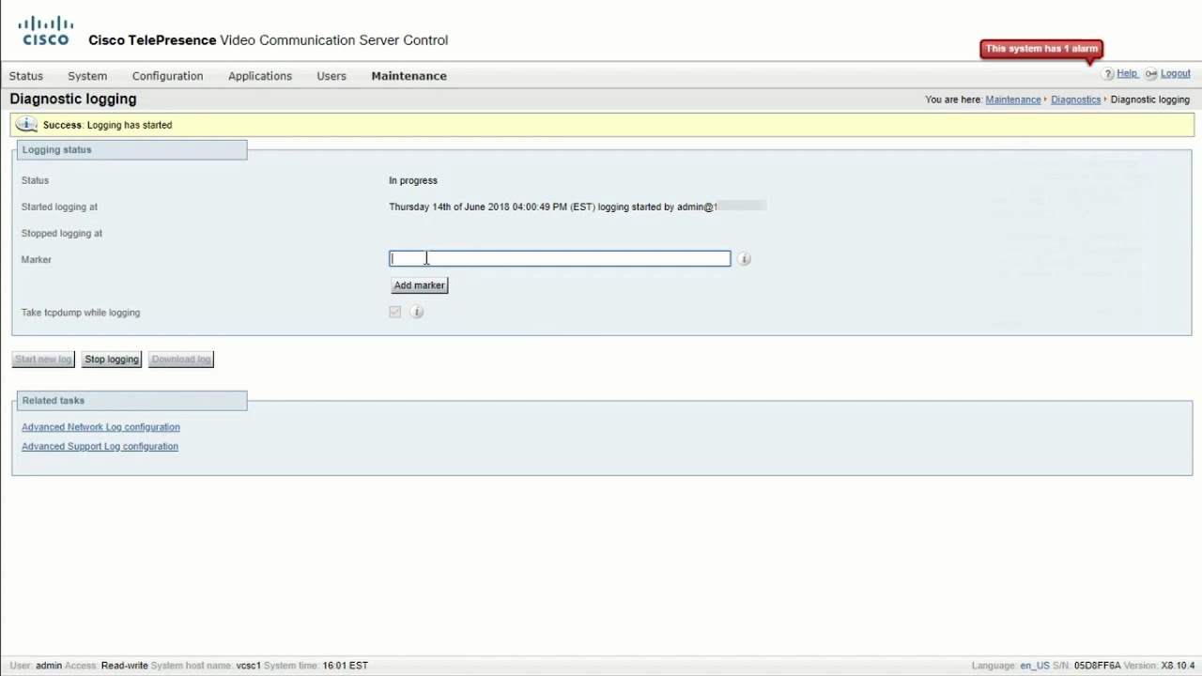
Task: Click the Logout key icon
Action: (x=1151, y=74)
